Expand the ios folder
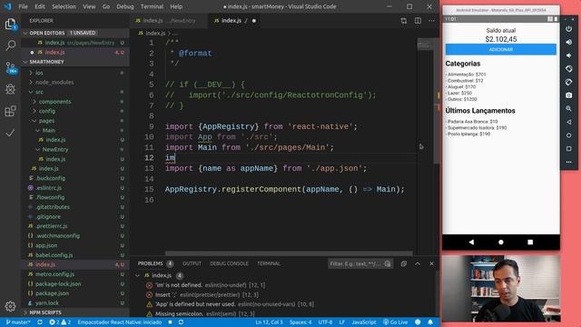 point(75,73)
